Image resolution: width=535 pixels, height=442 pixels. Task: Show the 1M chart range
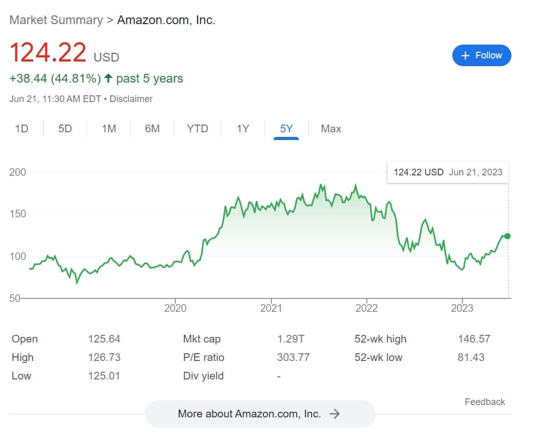click(109, 129)
